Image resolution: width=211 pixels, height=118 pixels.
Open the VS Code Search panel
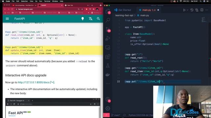(x=108, y=20)
